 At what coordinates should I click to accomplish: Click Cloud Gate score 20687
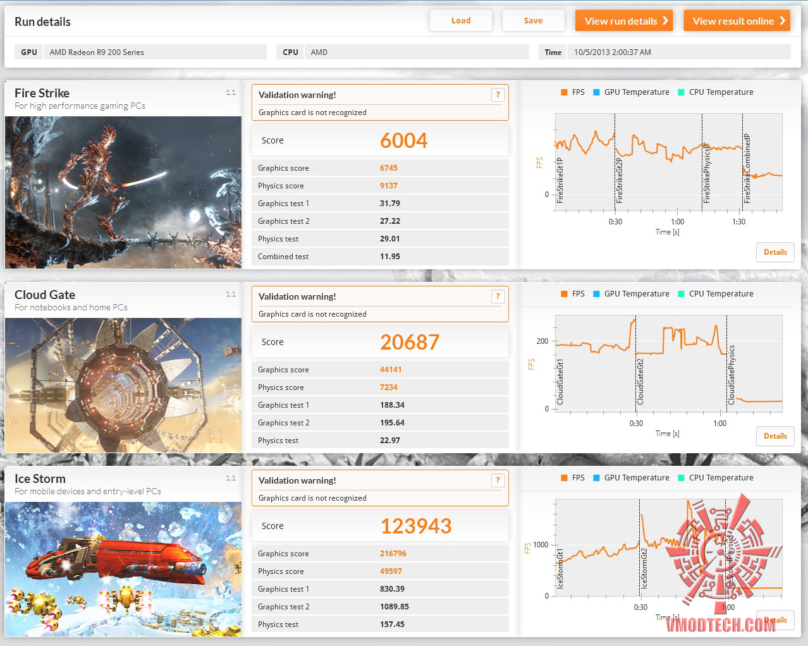[x=410, y=342]
